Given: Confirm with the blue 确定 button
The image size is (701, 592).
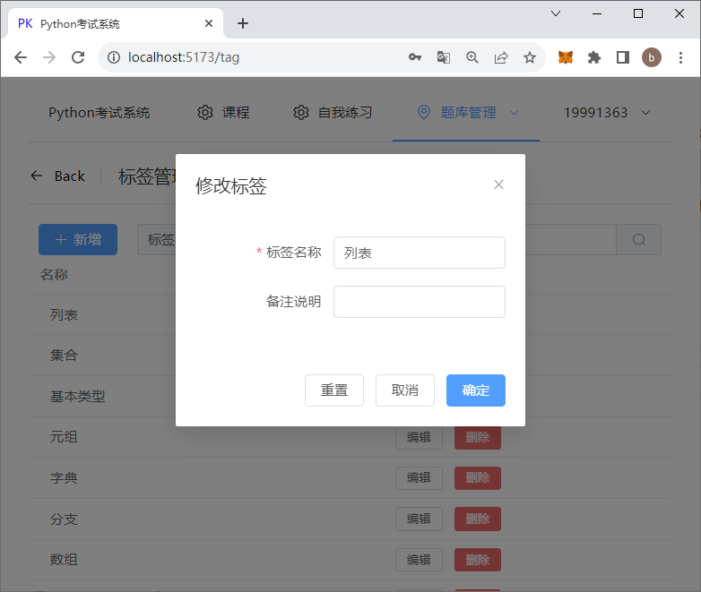Looking at the screenshot, I should pyautogui.click(x=476, y=390).
